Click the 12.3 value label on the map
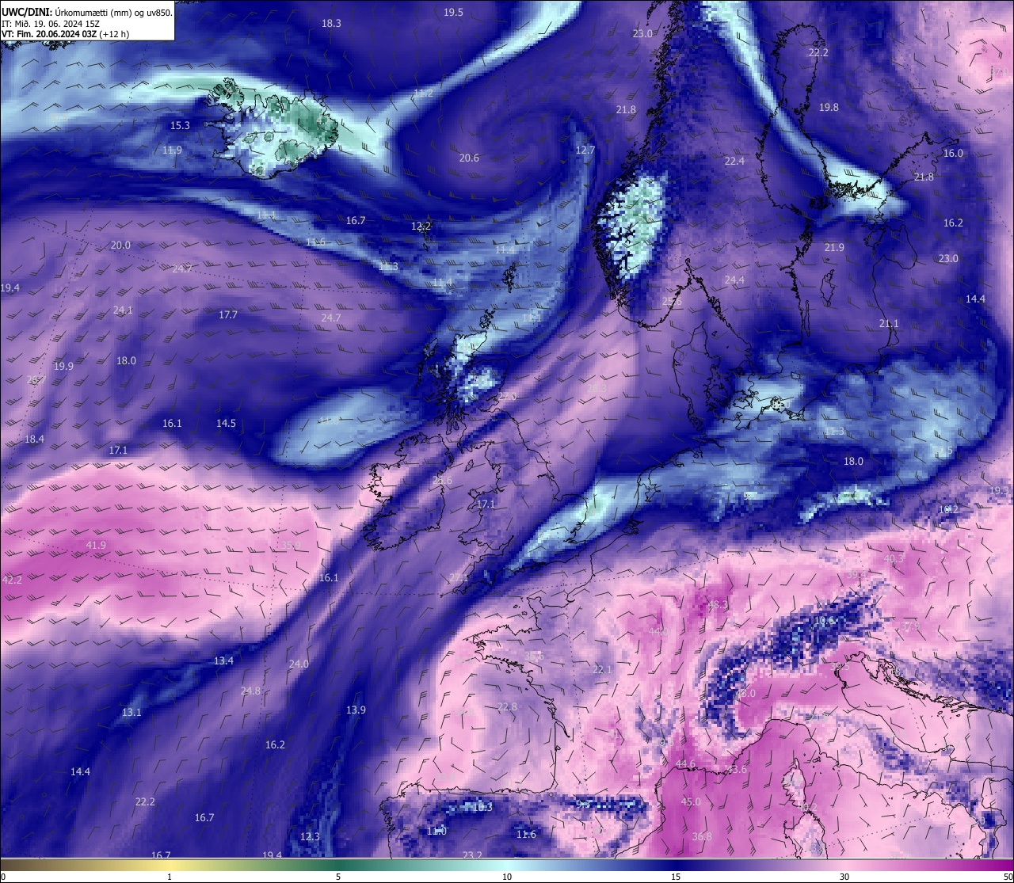The height and width of the screenshot is (883, 1014). click(310, 837)
